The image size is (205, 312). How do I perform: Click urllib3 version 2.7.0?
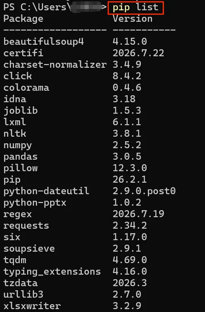(x=130, y=294)
